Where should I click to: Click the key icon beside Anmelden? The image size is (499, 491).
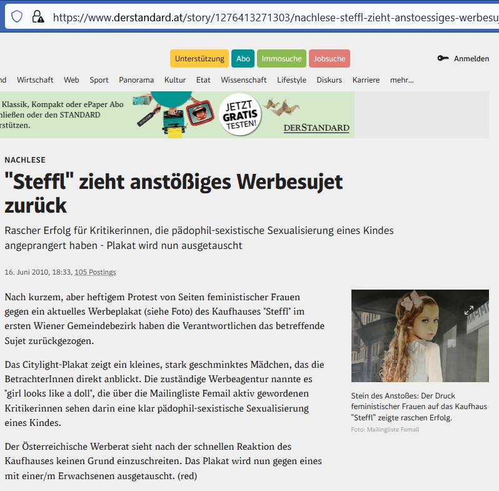443,59
